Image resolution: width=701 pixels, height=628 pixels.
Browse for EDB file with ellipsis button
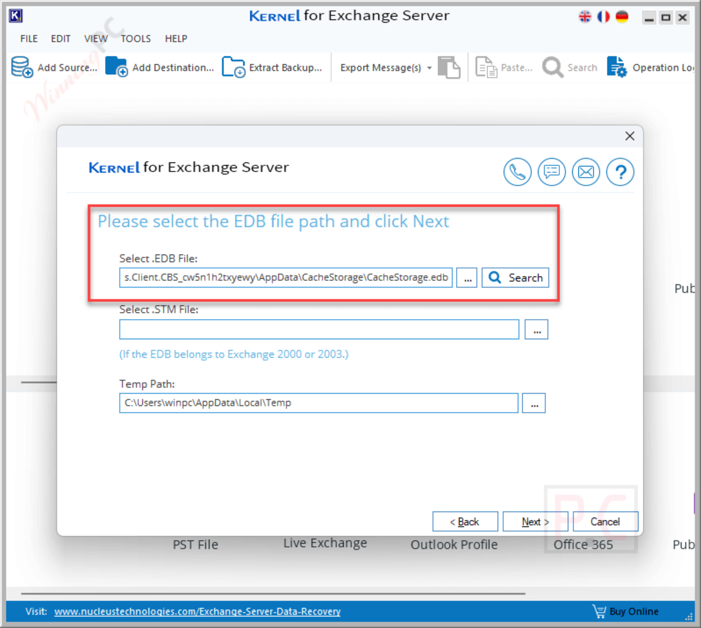coord(467,278)
